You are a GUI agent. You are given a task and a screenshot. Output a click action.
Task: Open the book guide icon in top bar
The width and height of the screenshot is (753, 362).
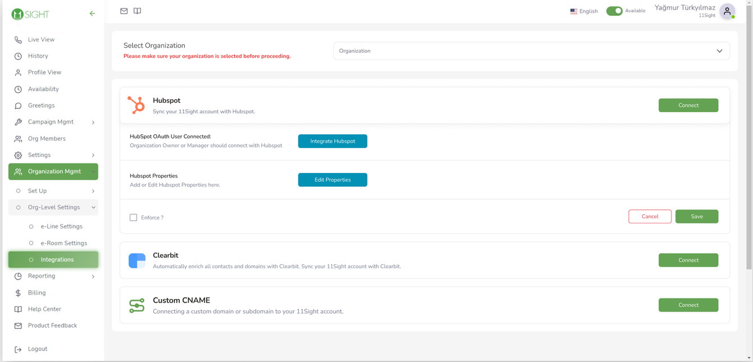(x=137, y=11)
